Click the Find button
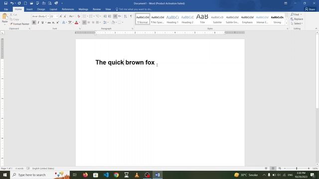 (x=296, y=14)
